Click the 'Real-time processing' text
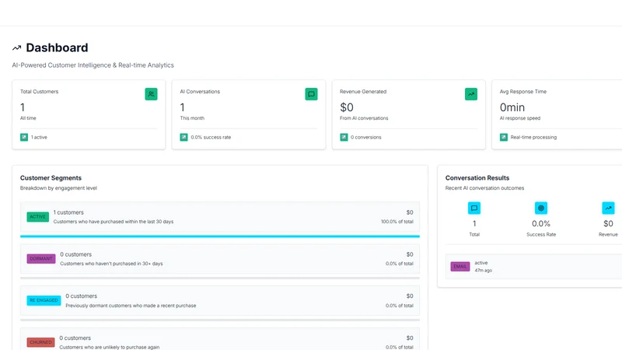622x350 pixels. [x=533, y=138]
